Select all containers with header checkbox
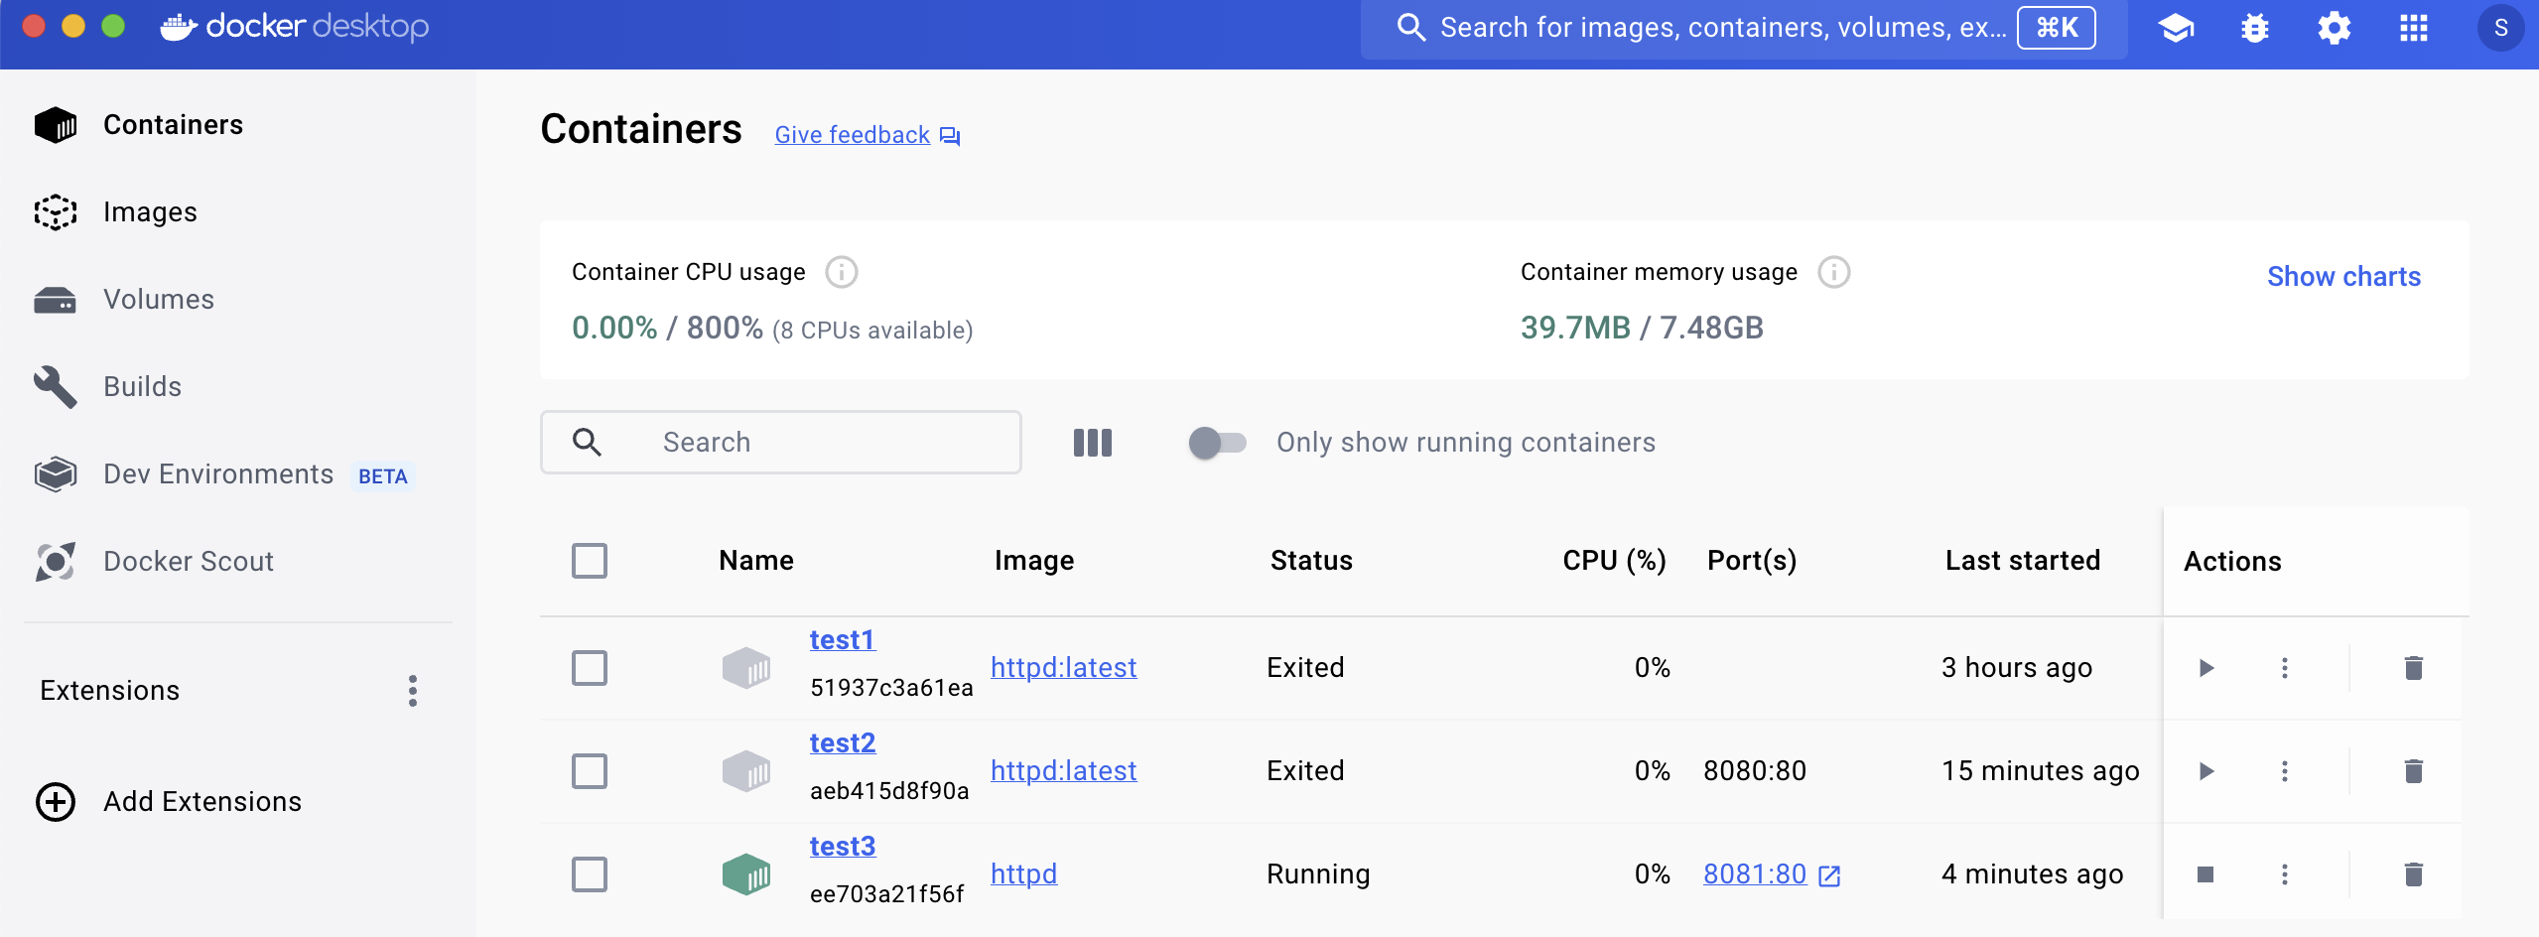This screenshot has width=2539, height=937. [590, 561]
